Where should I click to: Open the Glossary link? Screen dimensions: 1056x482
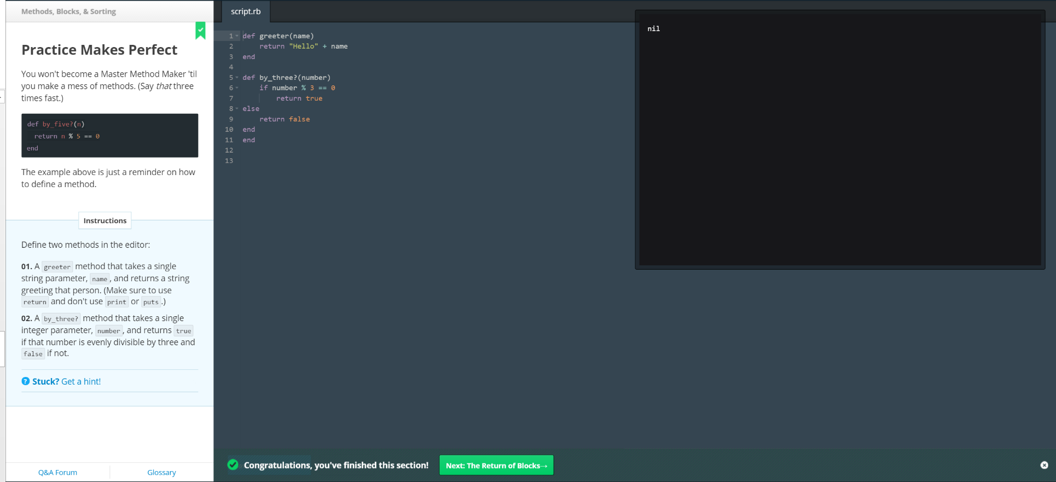tap(161, 472)
